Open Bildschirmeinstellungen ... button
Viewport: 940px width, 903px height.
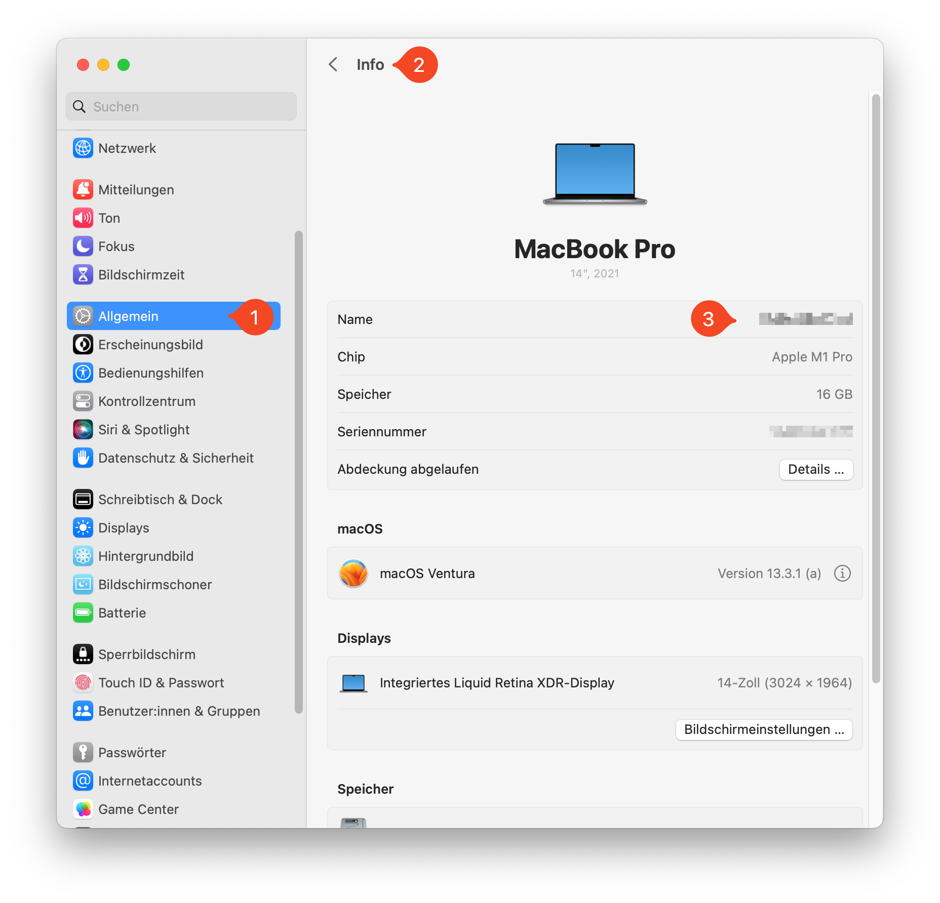point(764,729)
